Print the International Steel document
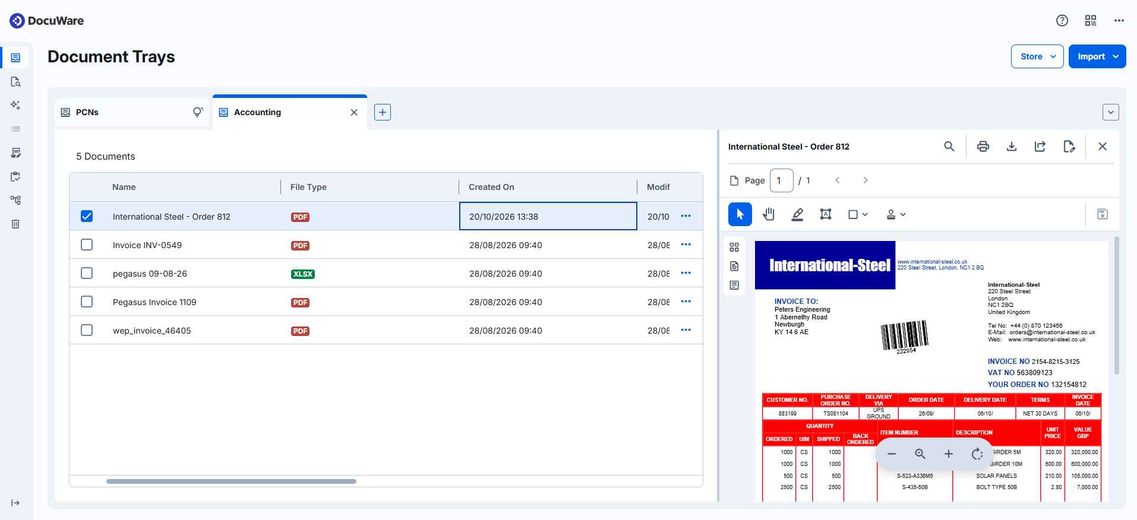1137x520 pixels. pyautogui.click(x=983, y=147)
